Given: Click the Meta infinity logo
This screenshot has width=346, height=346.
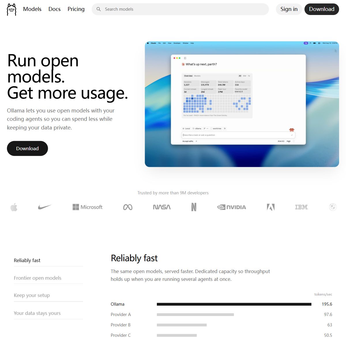Looking at the screenshot, I should [x=128, y=207].
